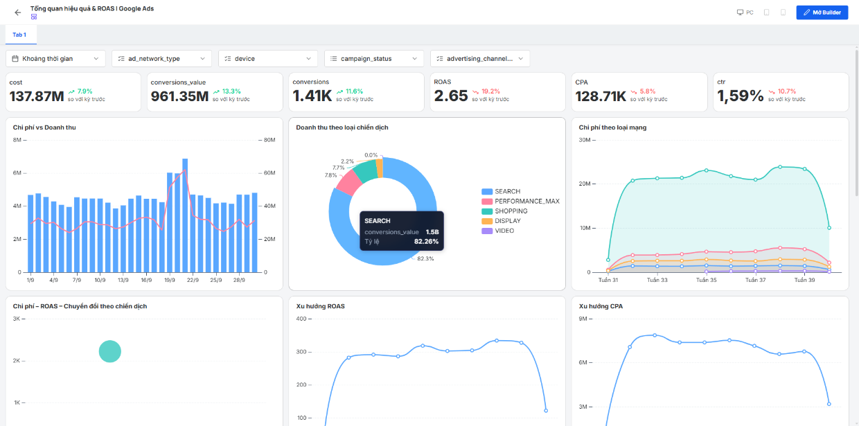Image resolution: width=859 pixels, height=426 pixels.
Task: Click the teal bubble in the campaign scatter chart
Action: (x=110, y=351)
